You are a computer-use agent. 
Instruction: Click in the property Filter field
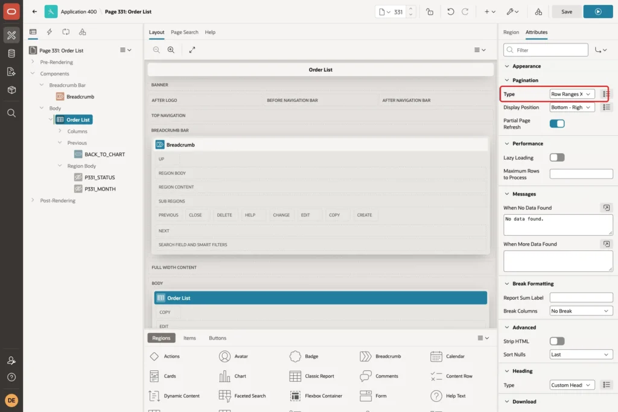pyautogui.click(x=546, y=50)
